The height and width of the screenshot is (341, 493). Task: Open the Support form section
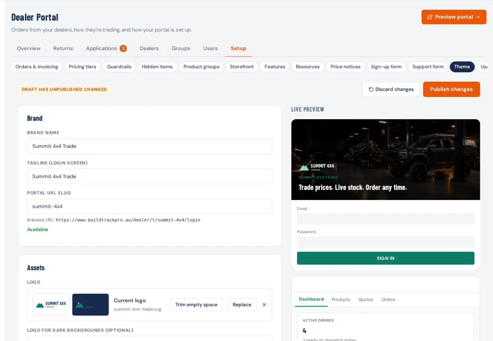pos(428,67)
